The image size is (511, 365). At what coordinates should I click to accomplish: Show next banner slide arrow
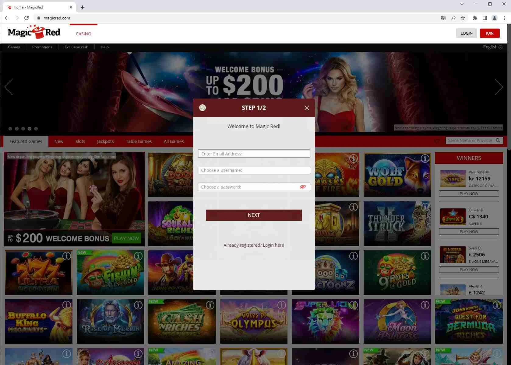[x=499, y=87]
